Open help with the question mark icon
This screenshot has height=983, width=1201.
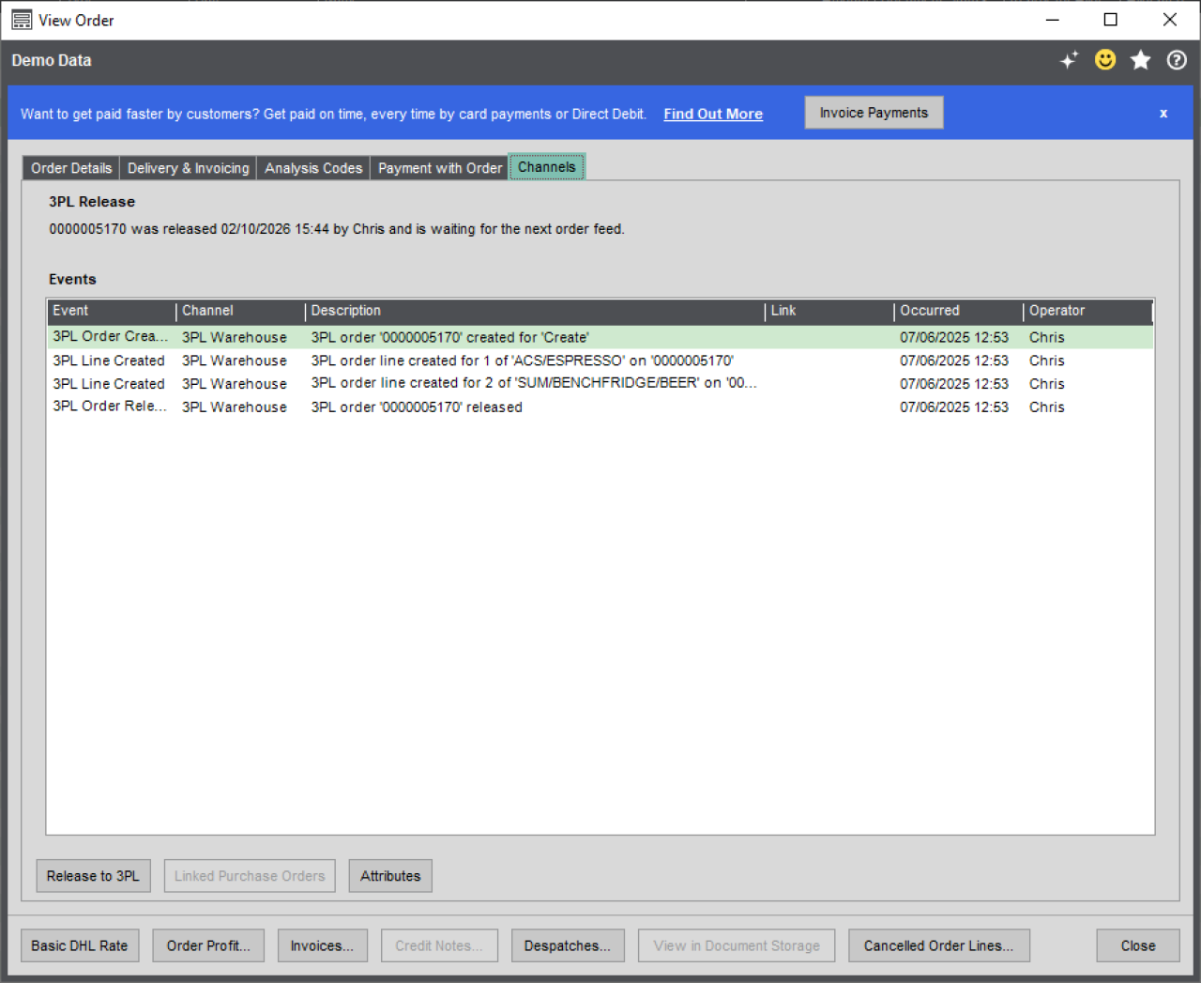click(1177, 60)
